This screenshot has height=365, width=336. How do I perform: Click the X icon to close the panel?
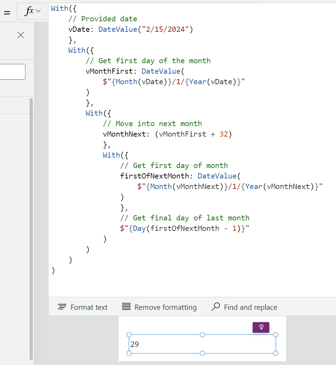[20, 35]
